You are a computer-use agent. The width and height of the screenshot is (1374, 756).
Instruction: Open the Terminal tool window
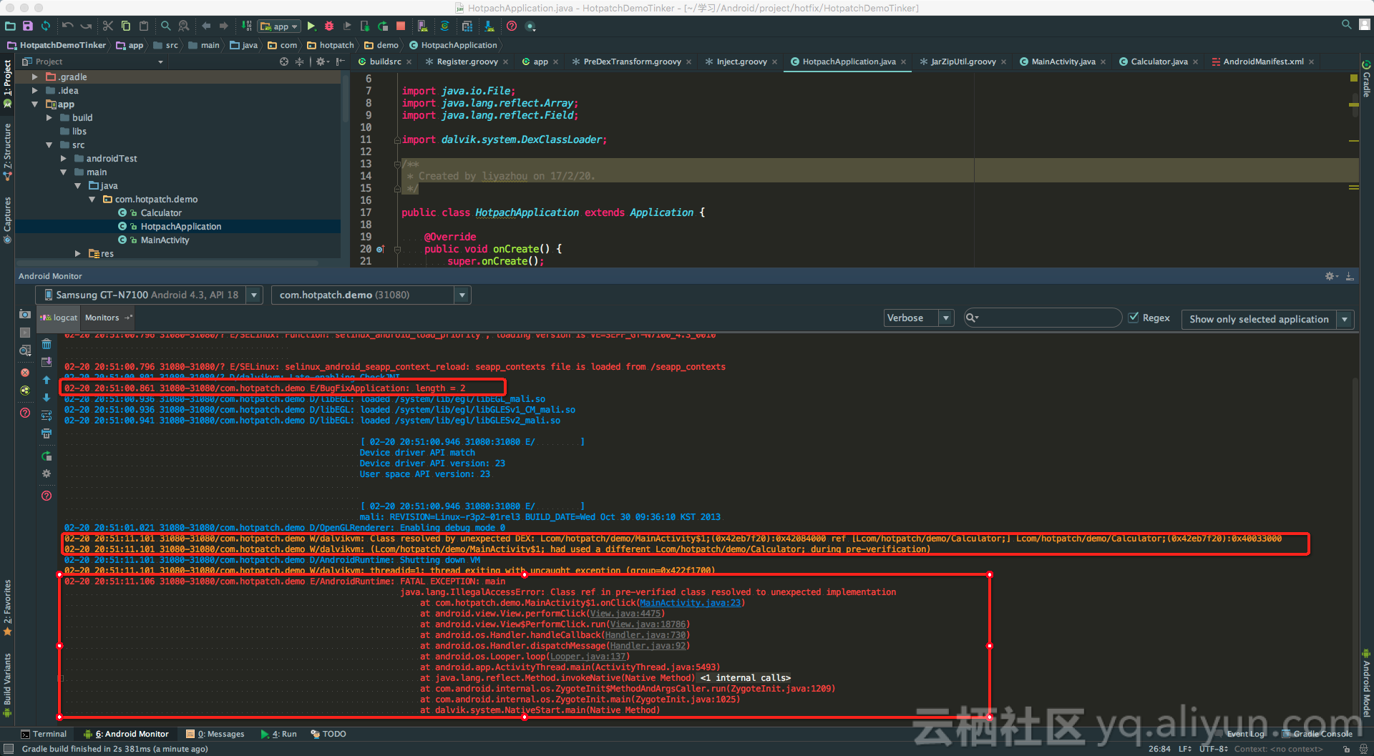pyautogui.click(x=44, y=734)
